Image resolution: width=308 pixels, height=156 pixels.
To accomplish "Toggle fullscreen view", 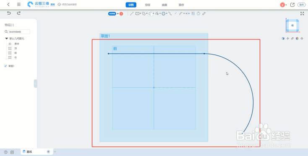I will point(302,13).
